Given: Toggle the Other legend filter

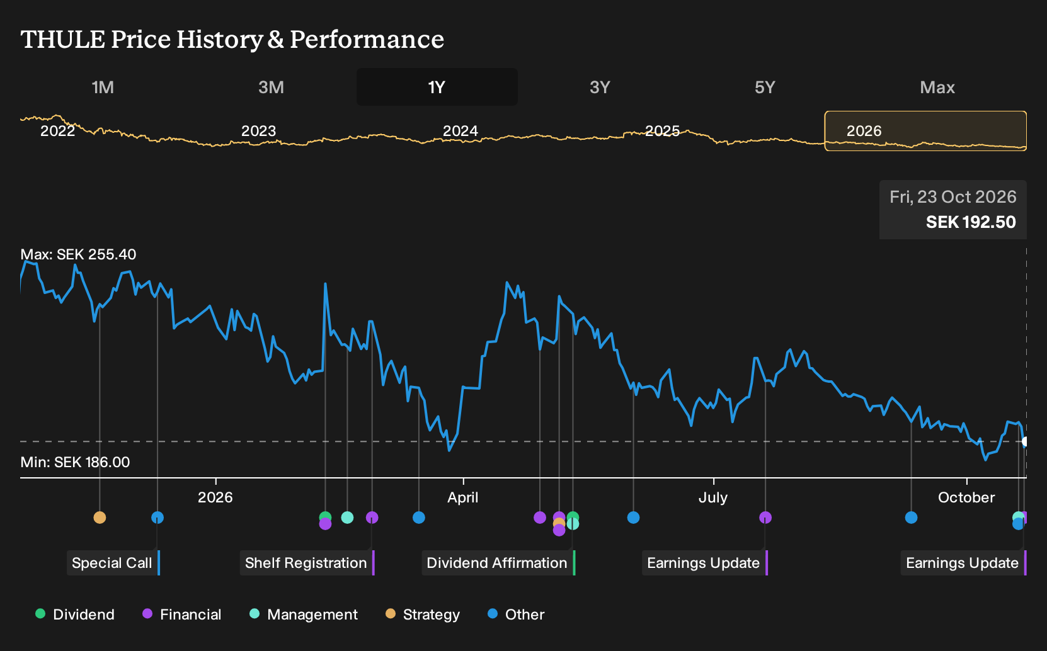Looking at the screenshot, I should (516, 614).
